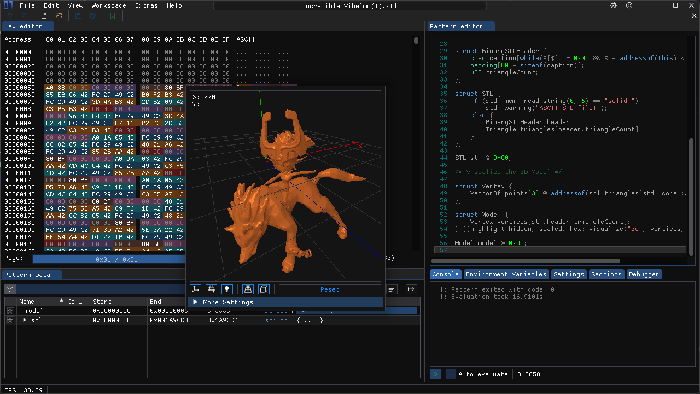Star the stl pattern entry
Image resolution: width=700 pixels, height=394 pixels.
tap(10, 320)
